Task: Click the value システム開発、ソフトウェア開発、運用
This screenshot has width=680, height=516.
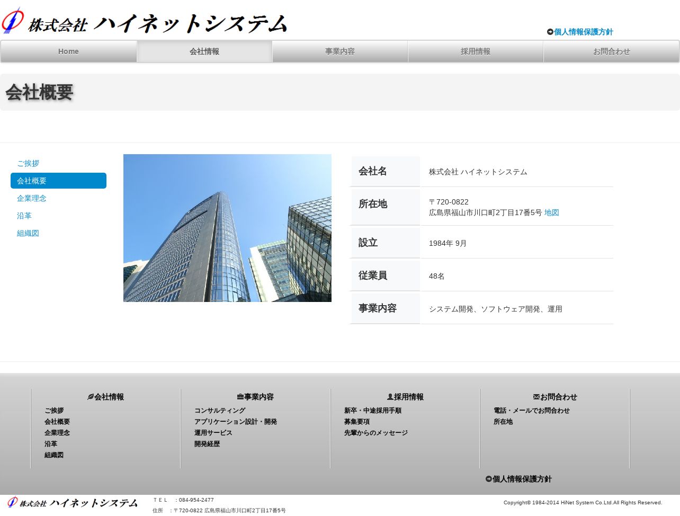Action: click(496, 309)
